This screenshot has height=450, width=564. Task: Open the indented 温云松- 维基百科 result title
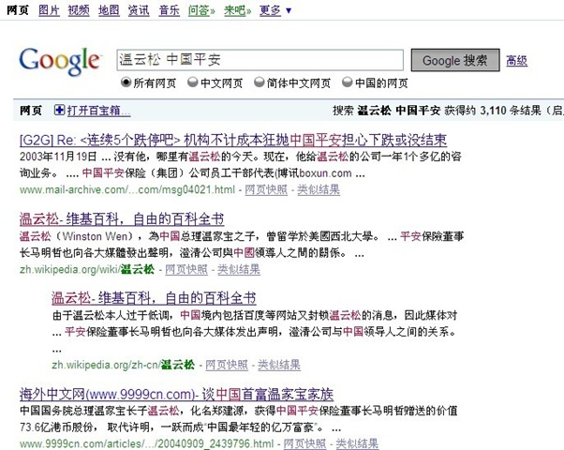pyautogui.click(x=154, y=298)
